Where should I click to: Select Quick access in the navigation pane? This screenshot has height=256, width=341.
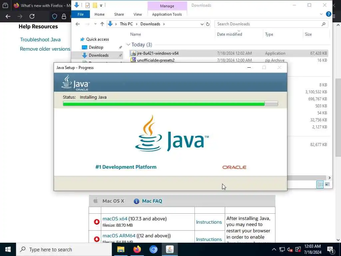tap(98, 39)
